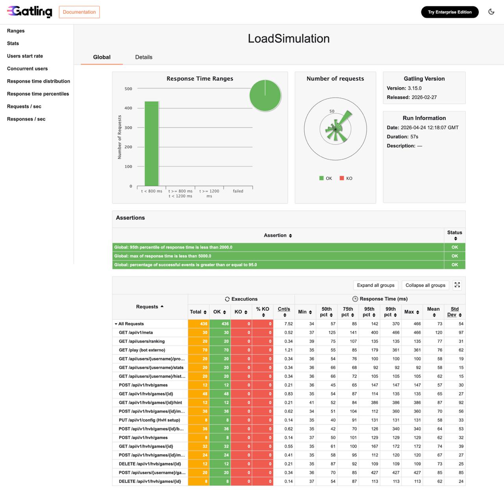Image resolution: width=504 pixels, height=490 pixels.
Task: Open the Documentation page
Action: click(x=79, y=12)
